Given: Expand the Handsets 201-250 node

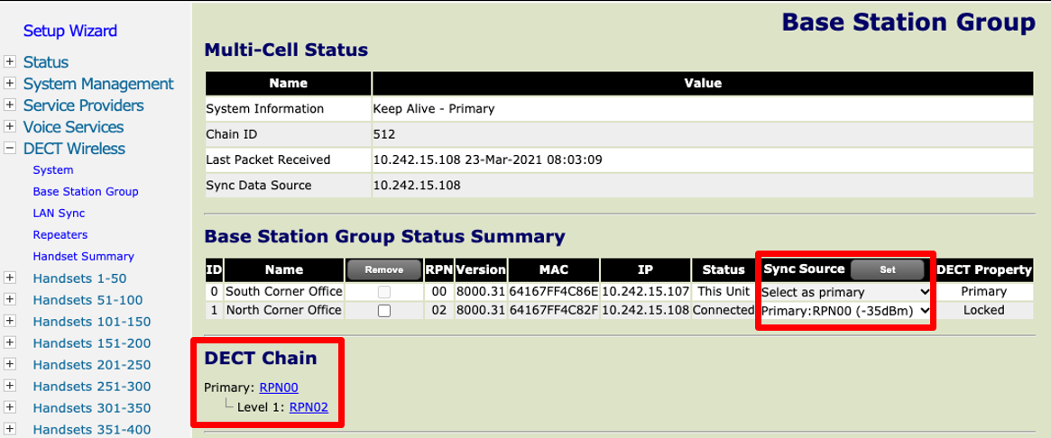Looking at the screenshot, I should click(x=10, y=364).
